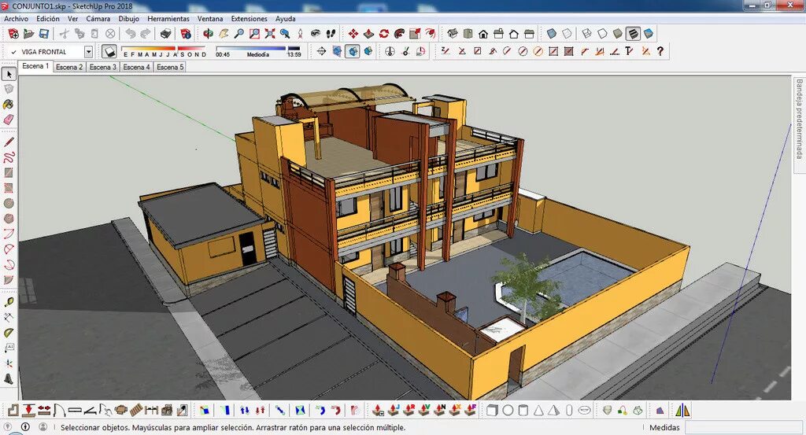Screen dimensions: 806x435
Task: Click the Circle drawing tool
Action: pyautogui.click(x=9, y=204)
